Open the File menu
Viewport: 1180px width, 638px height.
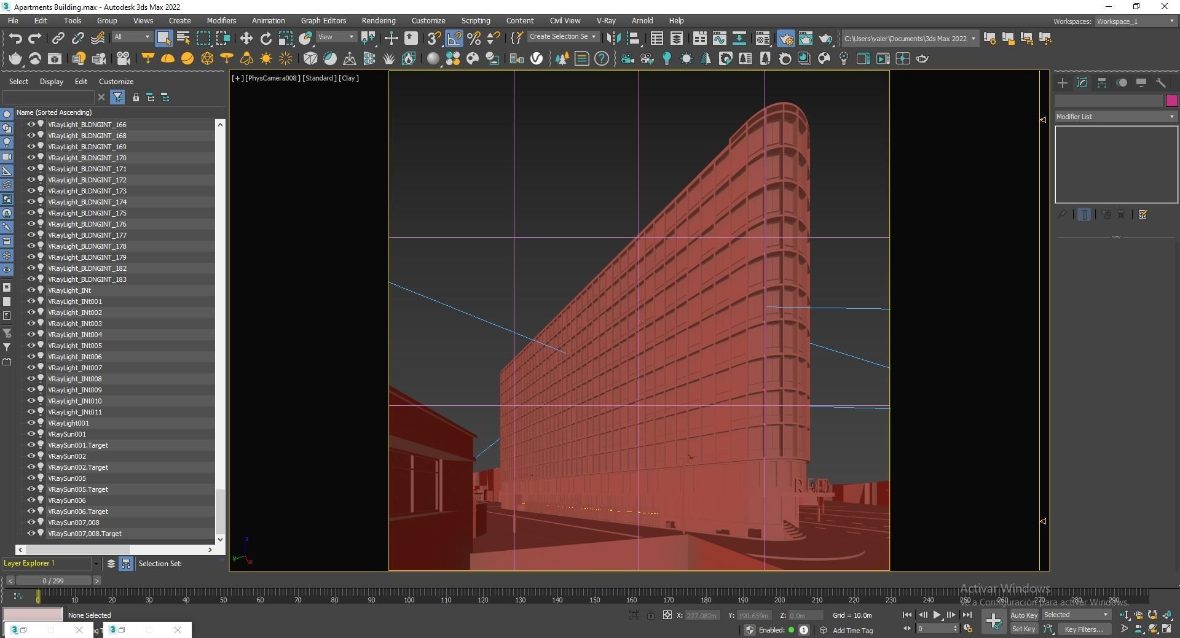click(13, 20)
